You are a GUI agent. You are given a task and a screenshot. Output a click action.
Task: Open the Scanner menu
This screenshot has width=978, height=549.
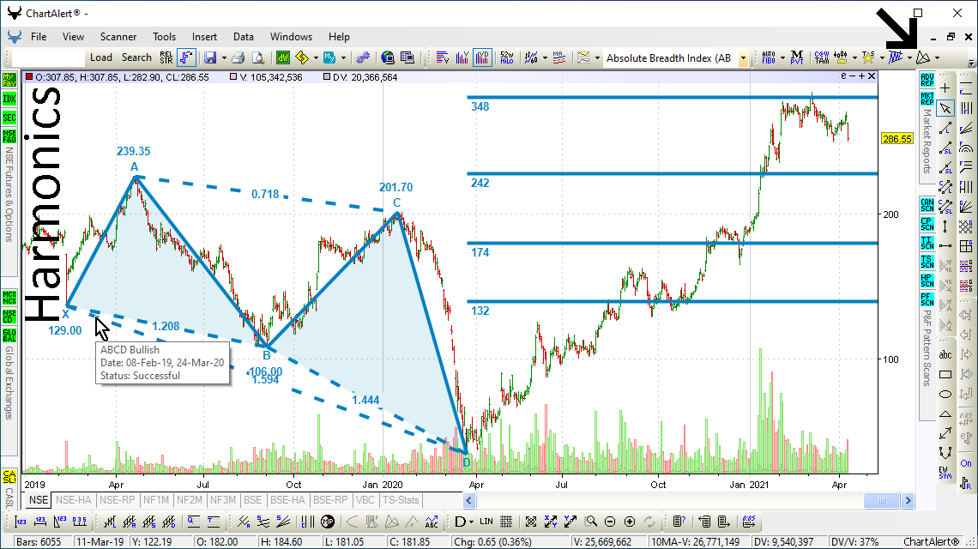tap(118, 37)
